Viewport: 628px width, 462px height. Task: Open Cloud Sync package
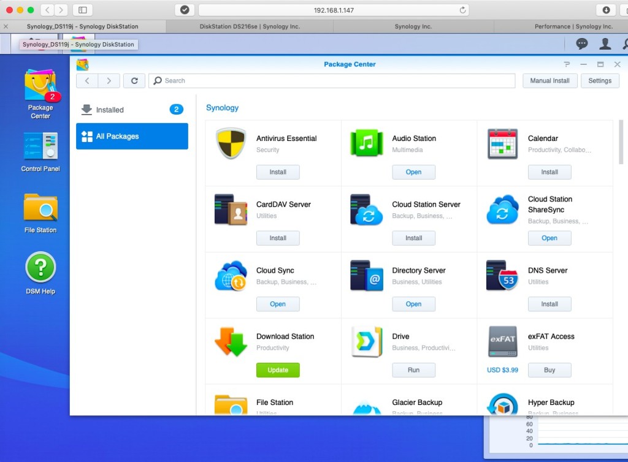coord(278,304)
